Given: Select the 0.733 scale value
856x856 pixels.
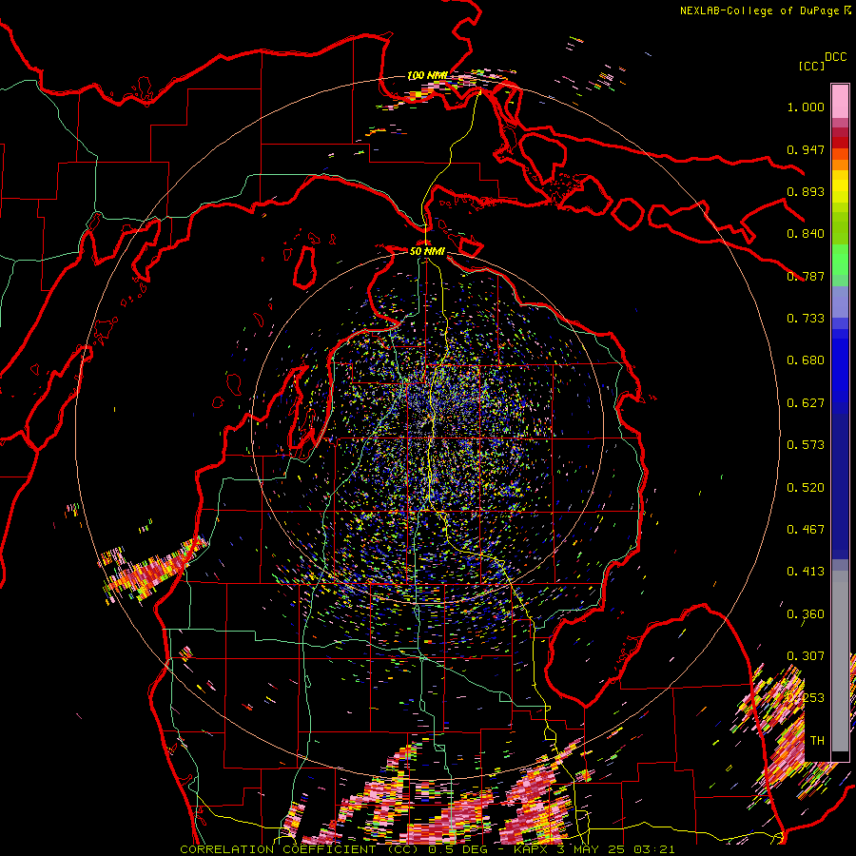Looking at the screenshot, I should coord(806,319).
